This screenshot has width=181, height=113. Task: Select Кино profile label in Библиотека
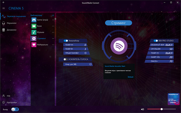tap(39, 26)
